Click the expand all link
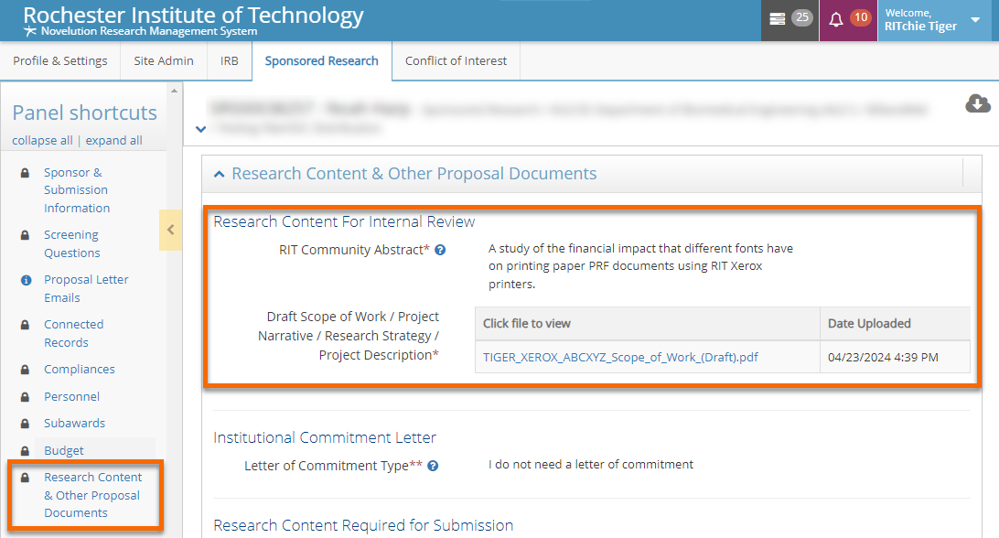 pyautogui.click(x=113, y=140)
